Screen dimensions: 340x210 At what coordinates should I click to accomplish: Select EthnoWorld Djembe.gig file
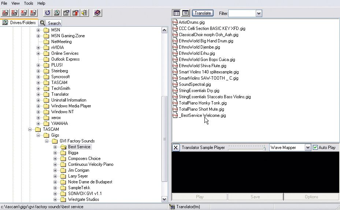199,47
